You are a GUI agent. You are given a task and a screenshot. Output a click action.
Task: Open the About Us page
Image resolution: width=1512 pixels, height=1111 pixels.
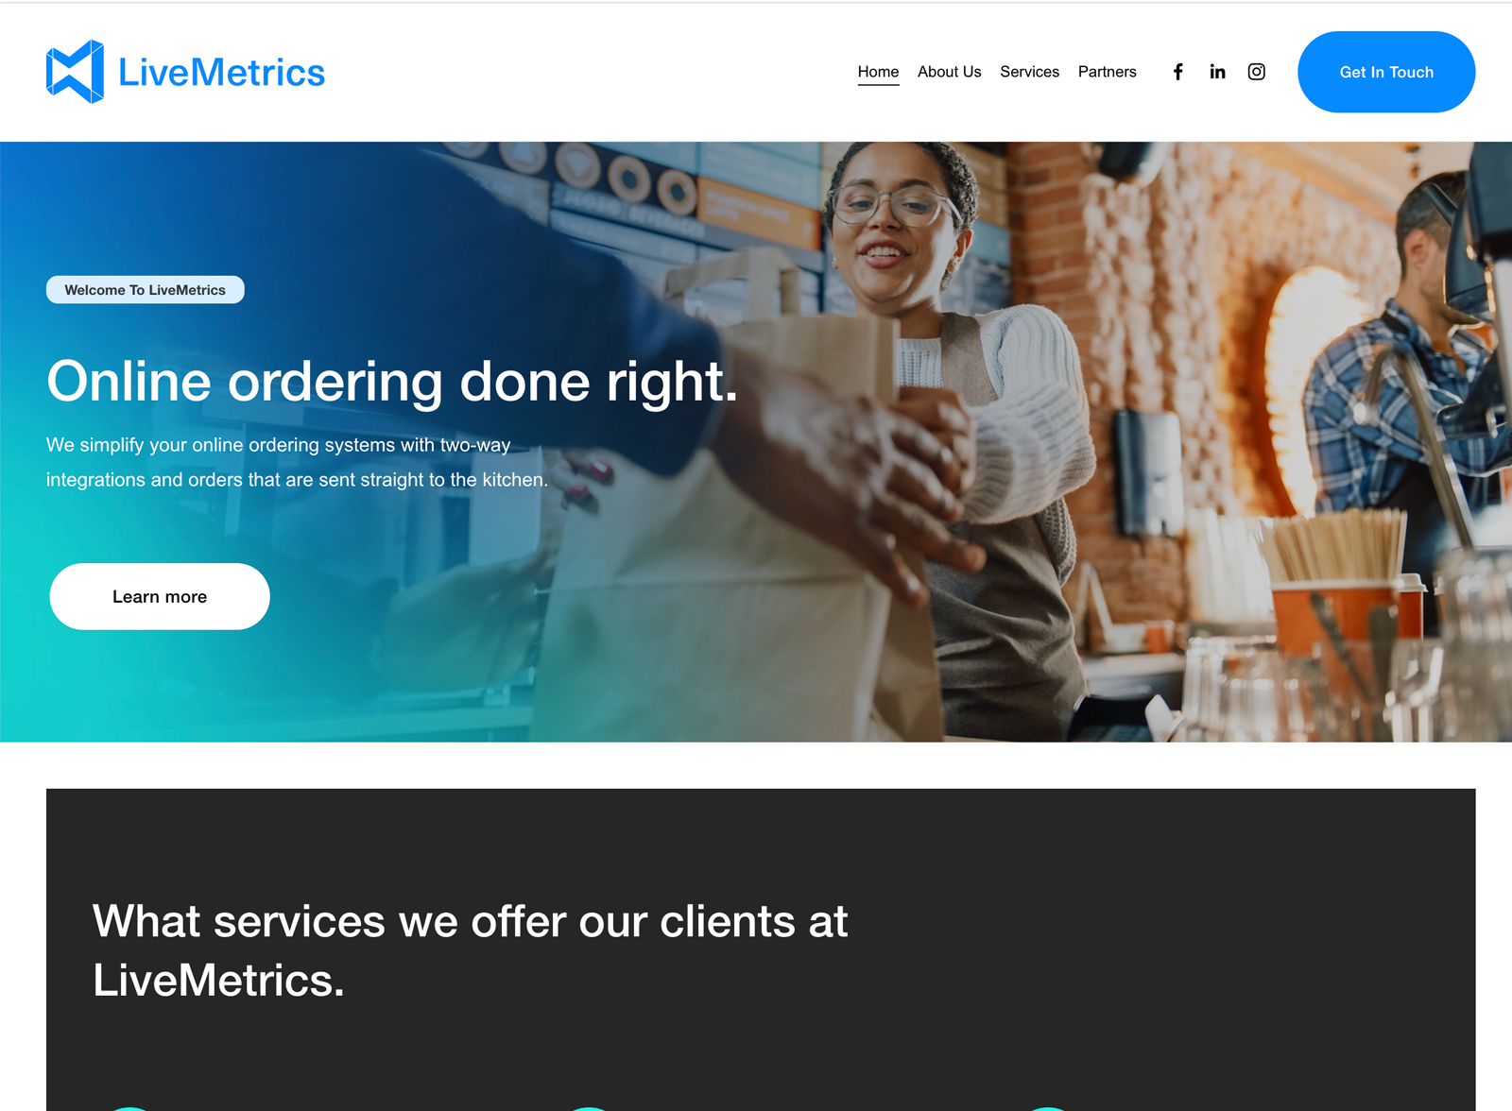pos(949,72)
